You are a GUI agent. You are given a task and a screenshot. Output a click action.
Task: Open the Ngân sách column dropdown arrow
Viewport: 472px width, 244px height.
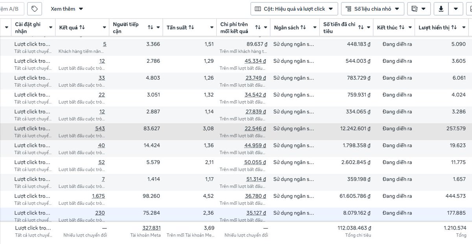(x=315, y=27)
